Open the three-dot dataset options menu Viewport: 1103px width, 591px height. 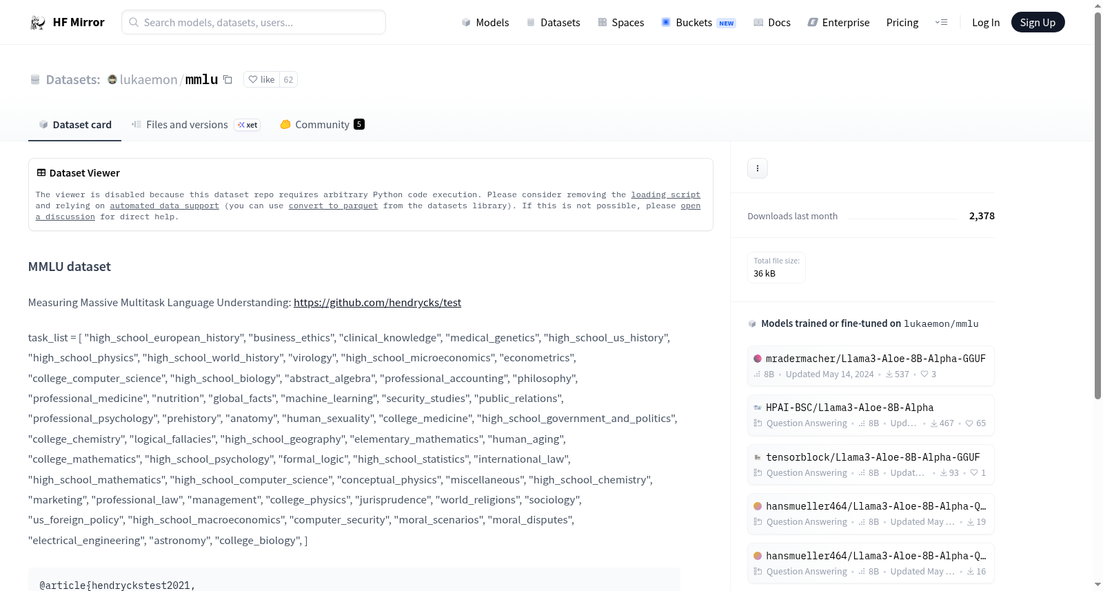coord(758,168)
